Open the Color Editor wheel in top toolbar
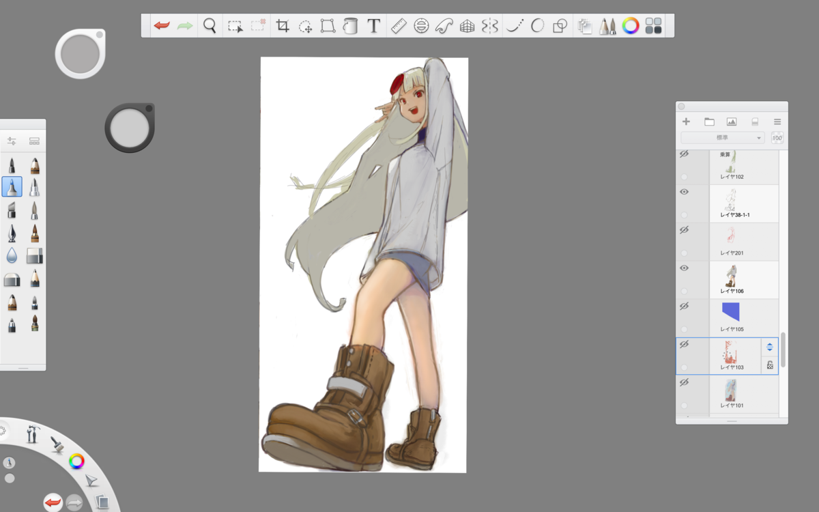This screenshot has width=819, height=512. pos(631,26)
